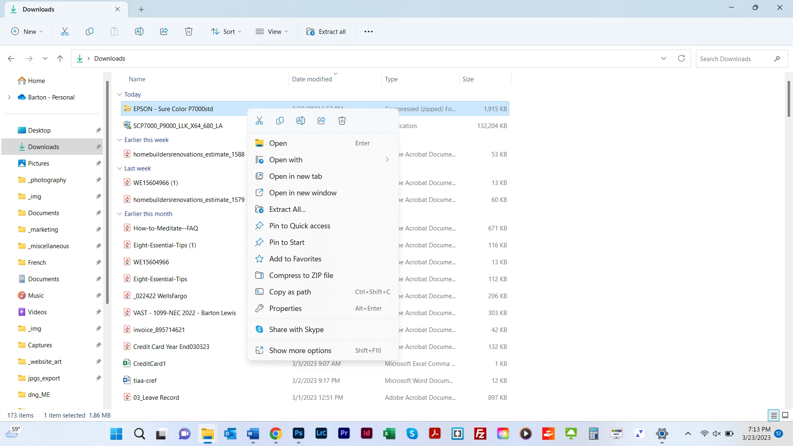The image size is (793, 446).
Task: Open the See more ellipsis menu
Action: coord(368,31)
